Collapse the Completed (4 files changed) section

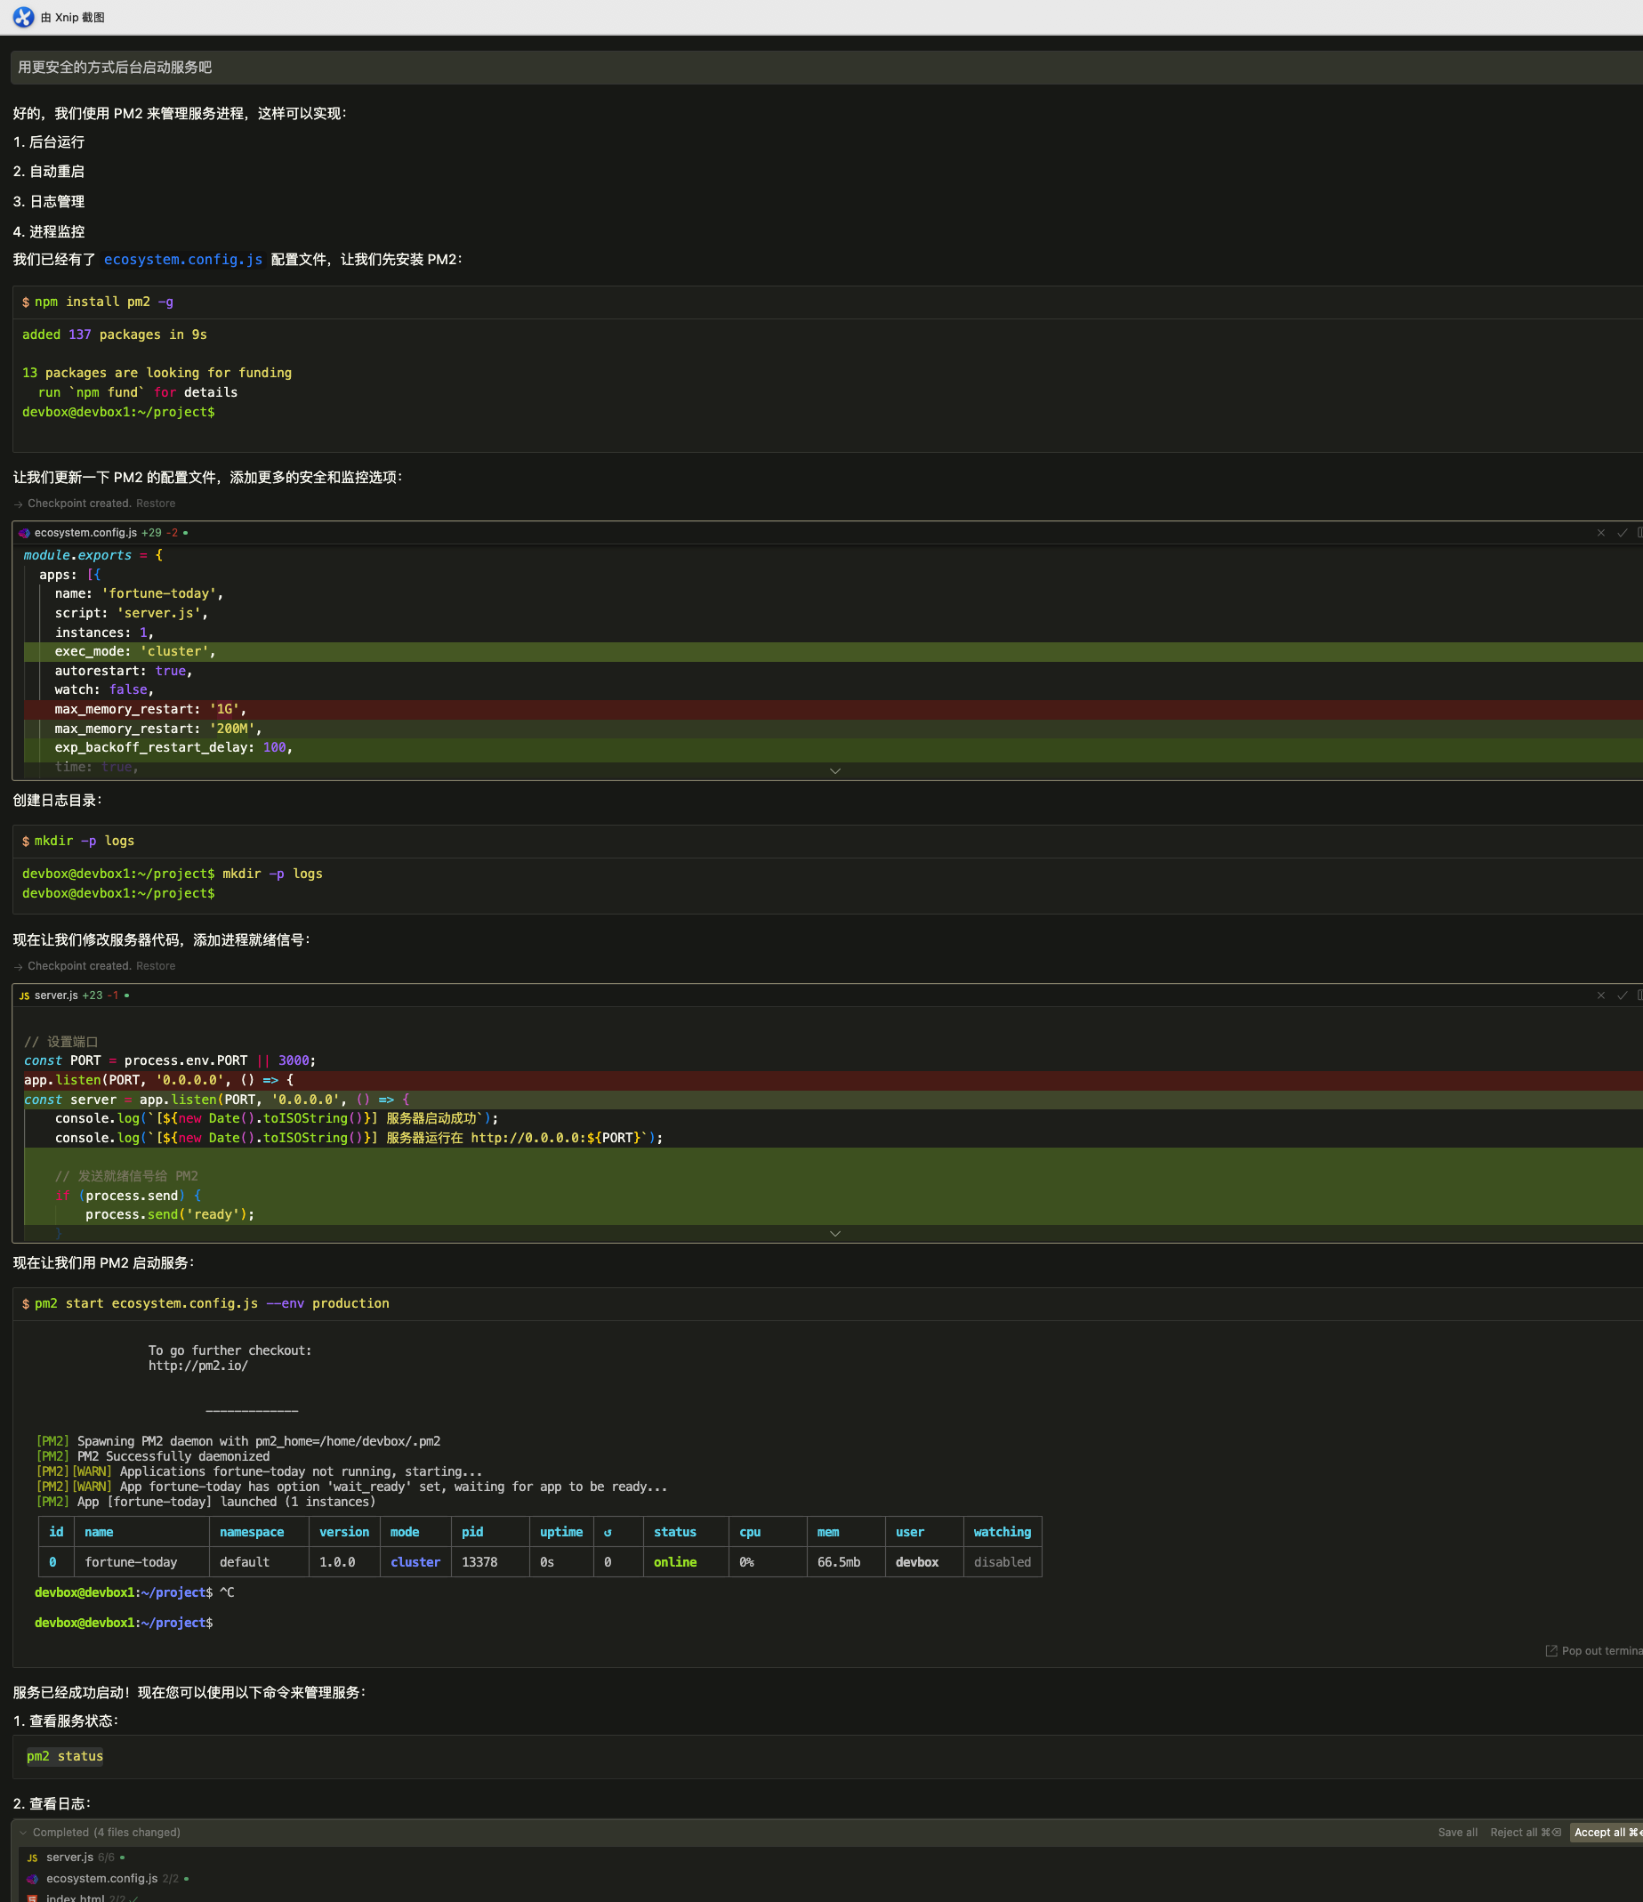pyautogui.click(x=23, y=1833)
